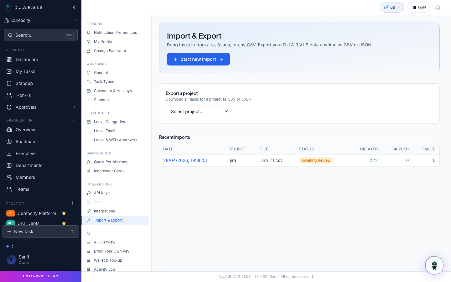The image size is (451, 282).
Task: Open the robot assistant chat bubble
Action: [x=434, y=265]
